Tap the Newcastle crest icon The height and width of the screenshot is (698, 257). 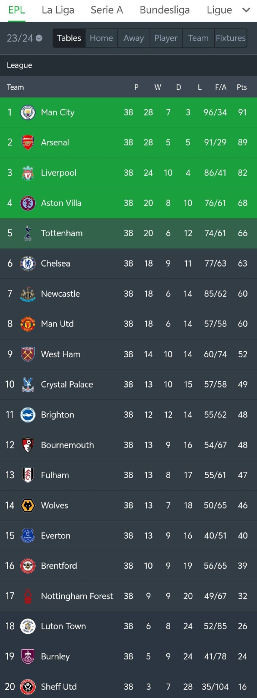28,294
